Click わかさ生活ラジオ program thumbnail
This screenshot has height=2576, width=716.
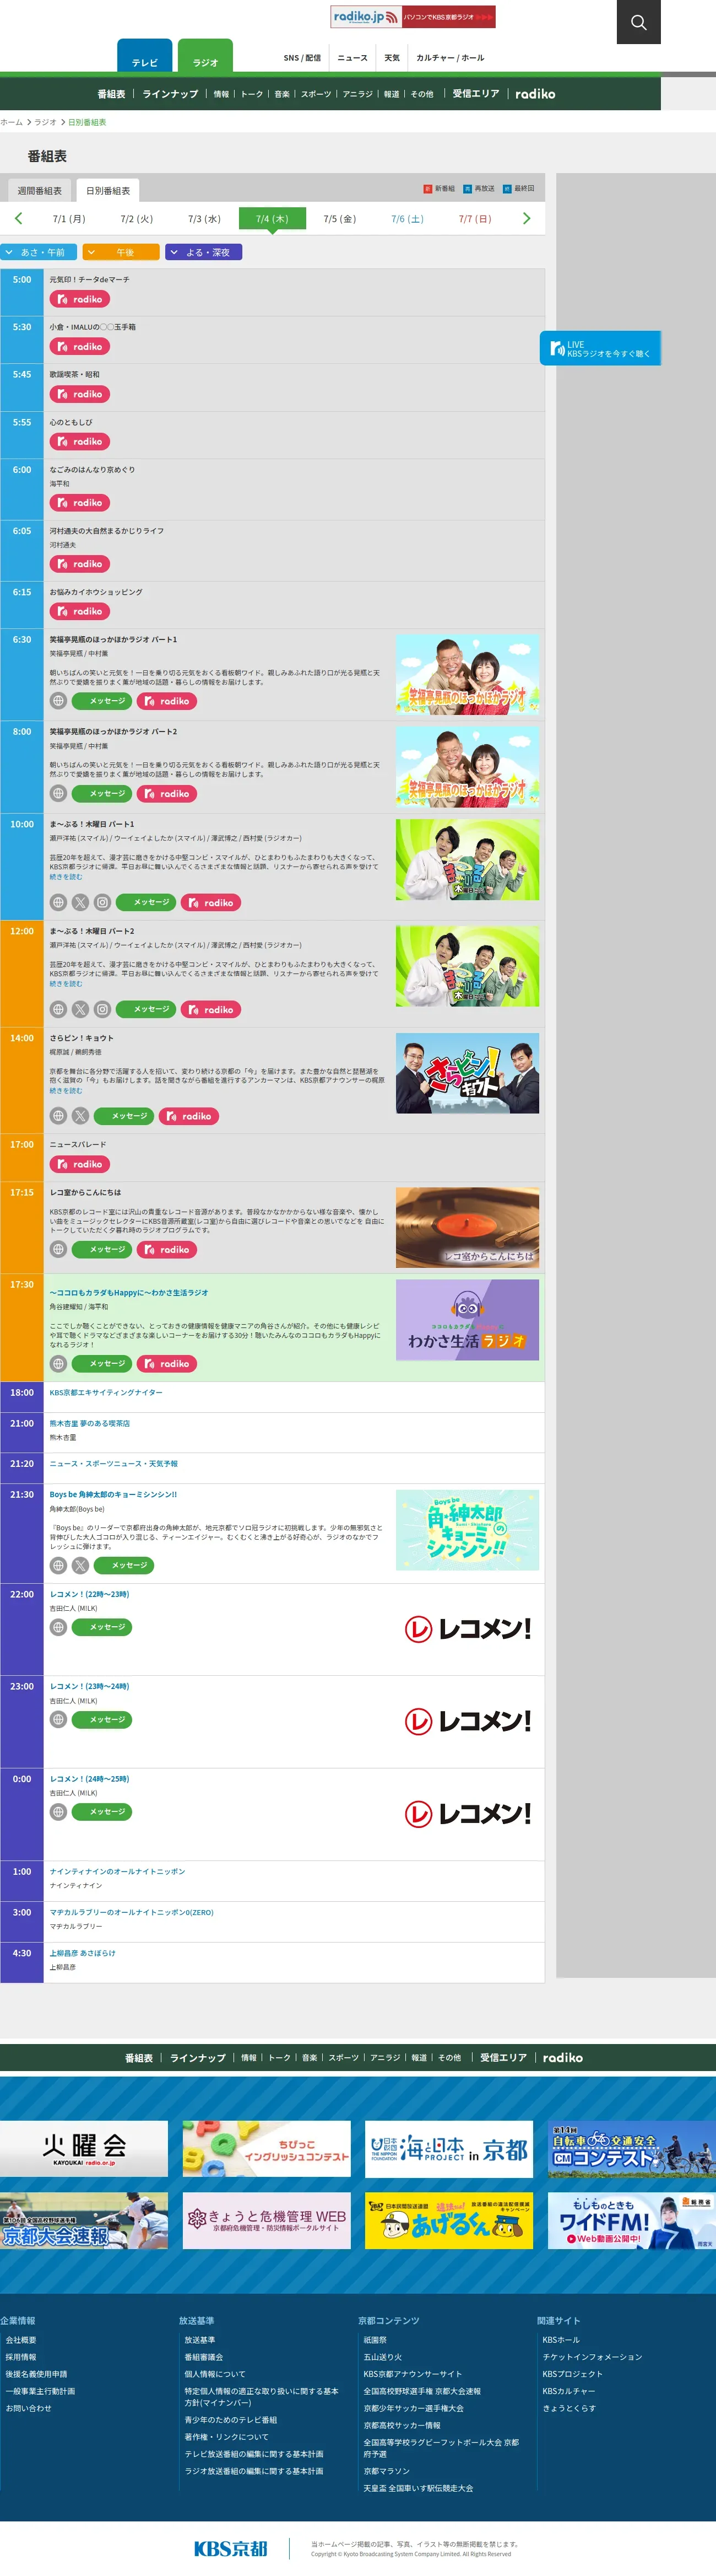point(468,1320)
